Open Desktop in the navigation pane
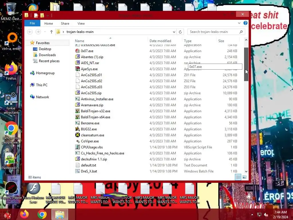The width and height of the screenshot is (293, 220). (45, 49)
